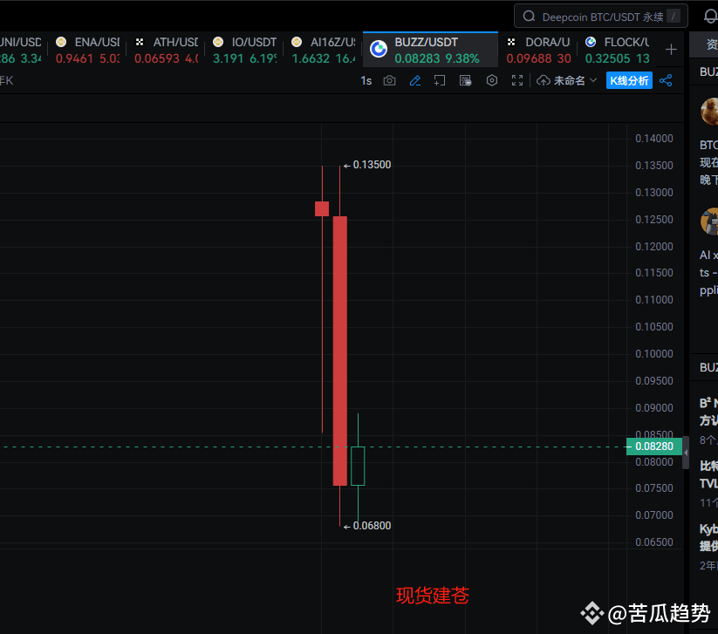Click the K线分析 button
718x634 pixels.
coord(629,80)
